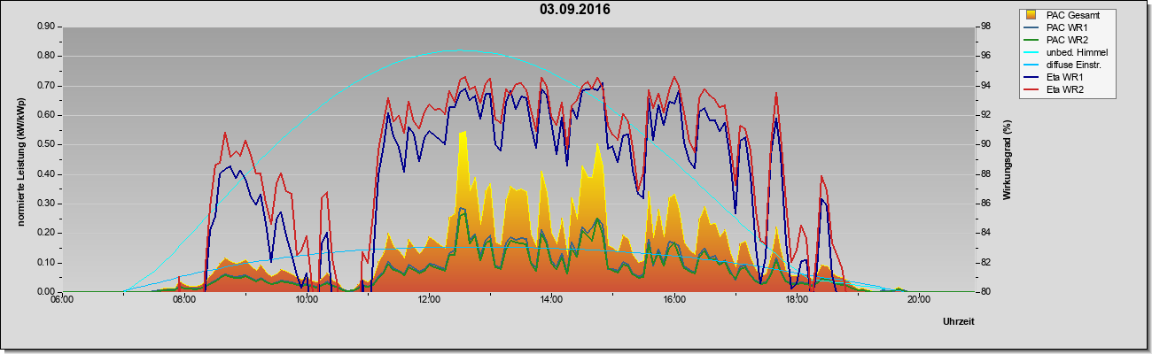The width and height of the screenshot is (1152, 354).
Task: Click the PAC Gesamt legend color swatch
Action: click(x=1031, y=15)
